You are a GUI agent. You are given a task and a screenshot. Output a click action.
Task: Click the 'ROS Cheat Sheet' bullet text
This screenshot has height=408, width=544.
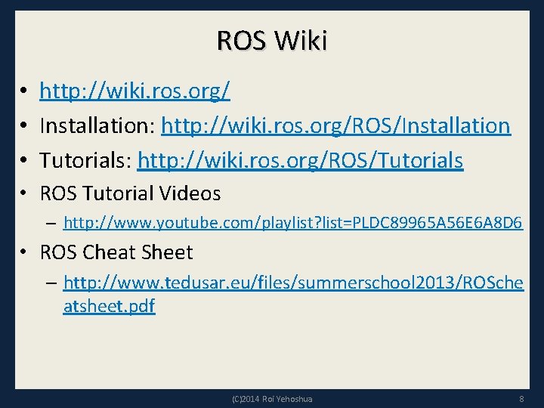tap(116, 252)
